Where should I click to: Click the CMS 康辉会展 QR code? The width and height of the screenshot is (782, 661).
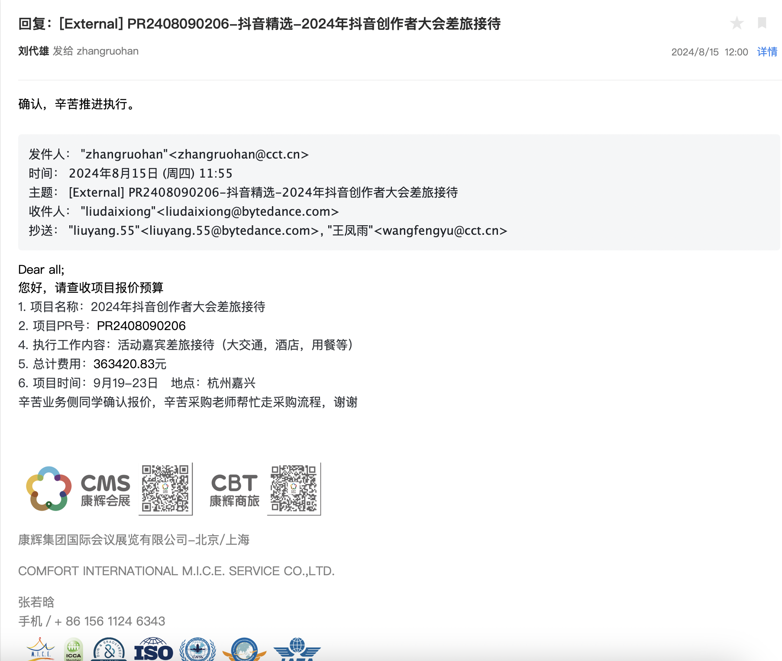(x=165, y=489)
